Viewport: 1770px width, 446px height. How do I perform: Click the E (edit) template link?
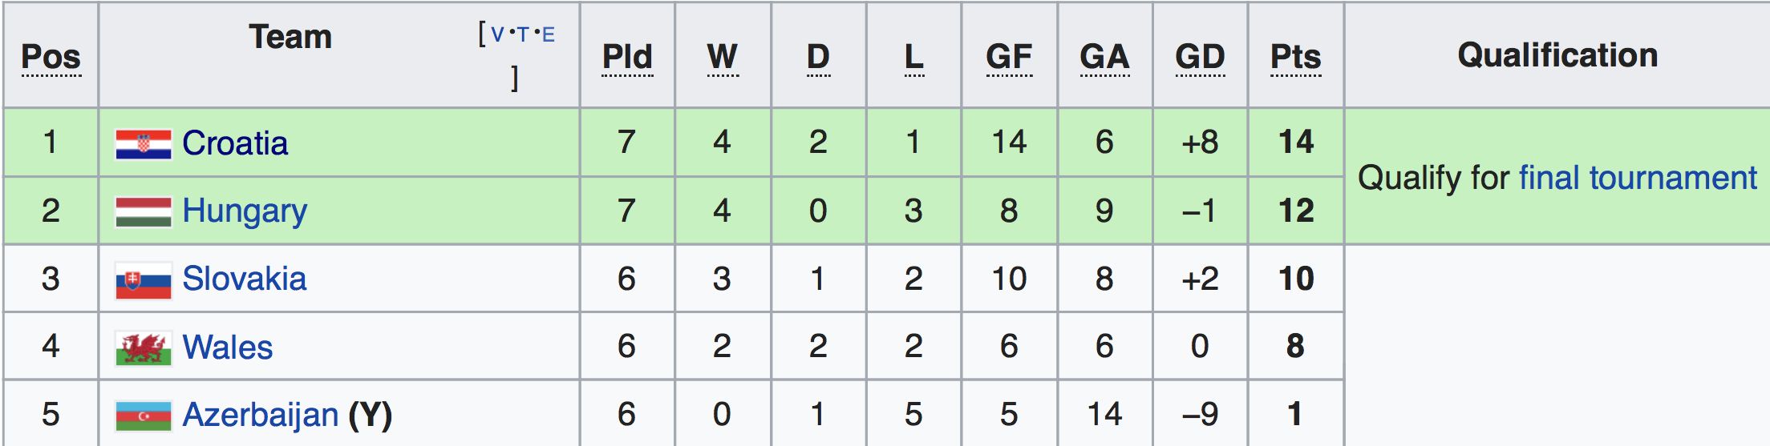pos(549,34)
